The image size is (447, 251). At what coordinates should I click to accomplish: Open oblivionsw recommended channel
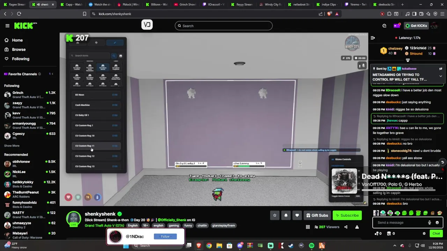click(30, 163)
